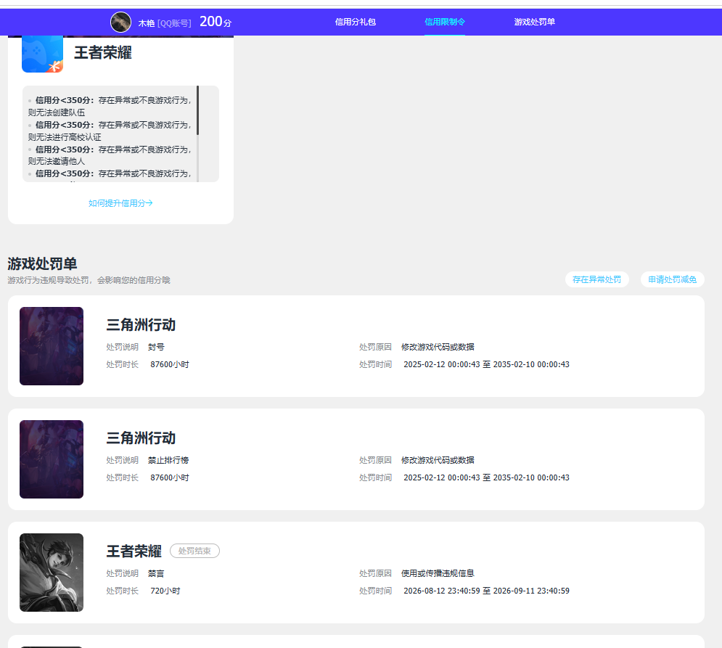Click the credit rules list scrollbar
This screenshot has width=722, height=648.
(x=197, y=110)
